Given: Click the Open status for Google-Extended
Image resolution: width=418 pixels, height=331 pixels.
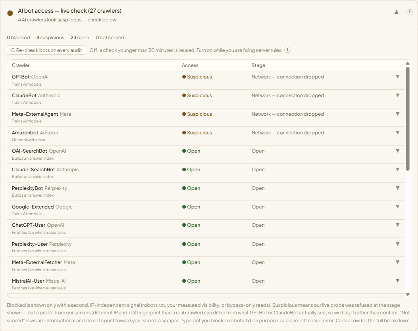Looking at the screenshot, I should point(191,207).
